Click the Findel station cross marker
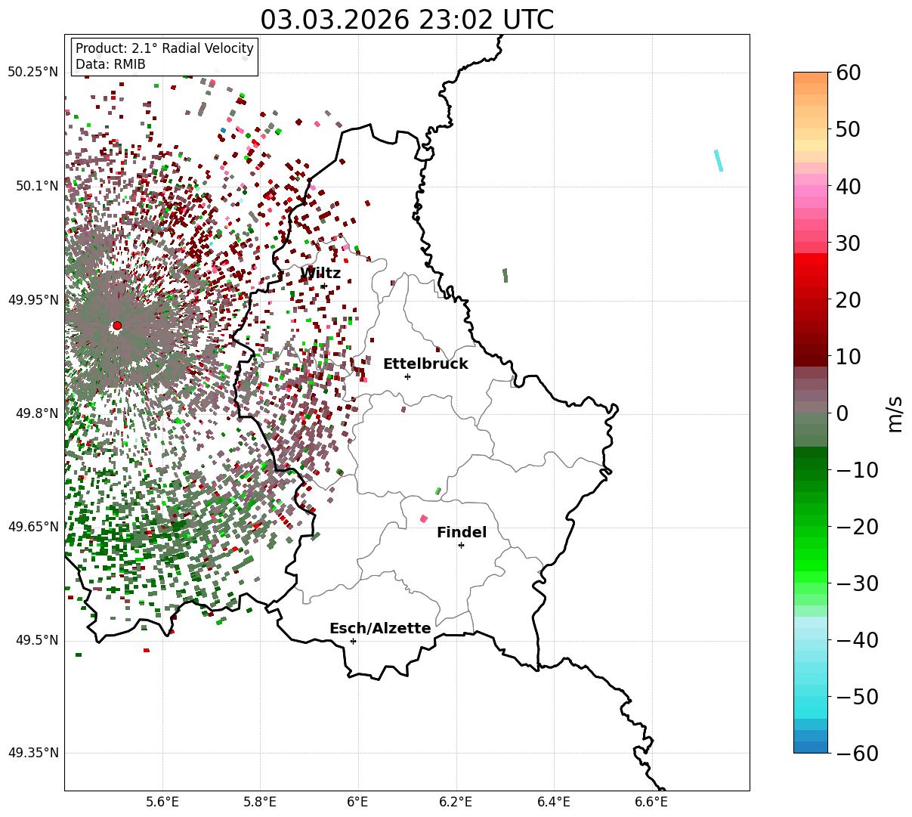Image resolution: width=912 pixels, height=817 pixels. pos(461,545)
